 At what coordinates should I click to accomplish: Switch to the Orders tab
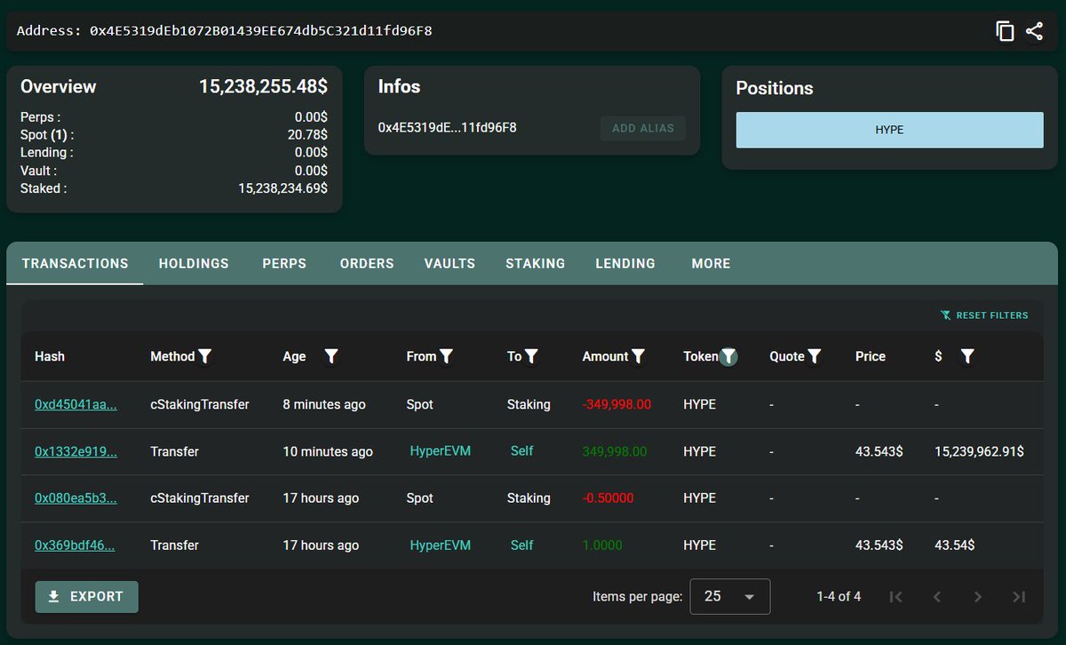[x=367, y=264]
